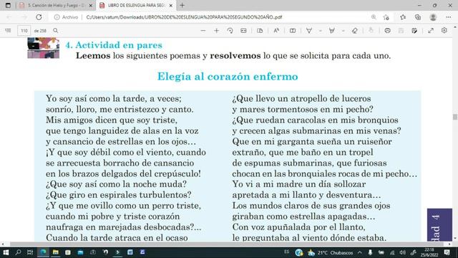Click the poem title Elegía al corazón enfermo

click(228, 77)
